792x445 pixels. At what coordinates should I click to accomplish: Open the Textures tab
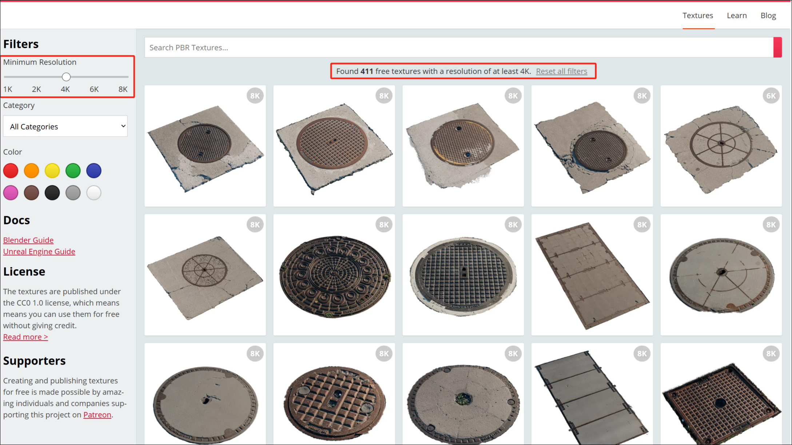tap(697, 15)
